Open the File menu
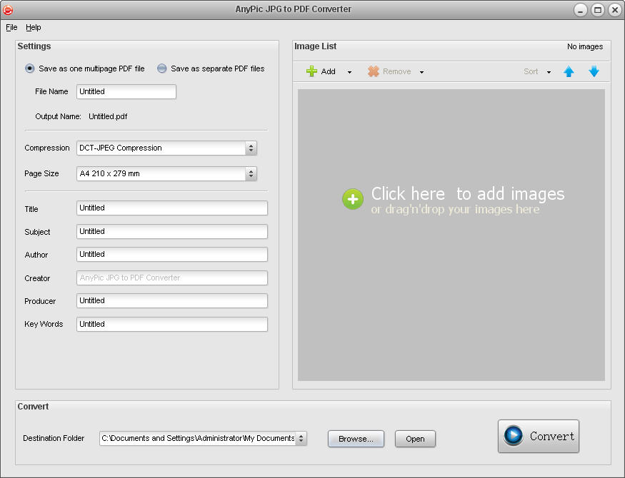Viewport: 625px width, 478px height. click(11, 27)
